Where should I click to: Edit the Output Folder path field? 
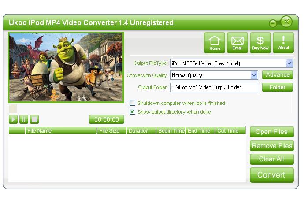pyautogui.click(x=214, y=87)
